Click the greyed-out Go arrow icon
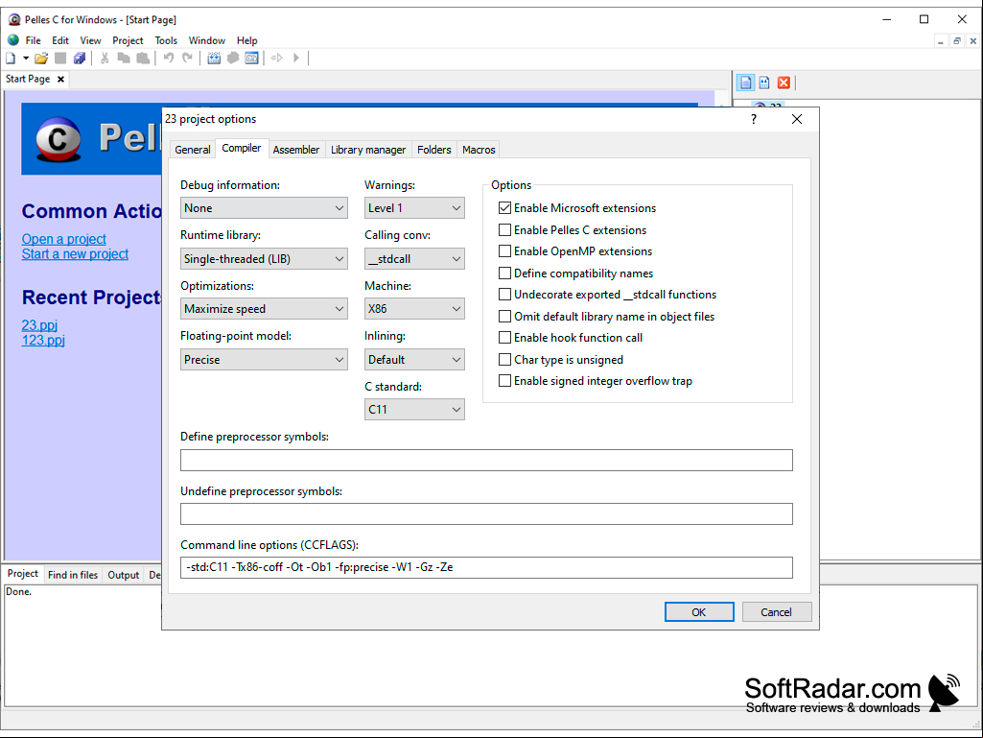Screen dimensions: 983x738 pyautogui.click(x=276, y=59)
